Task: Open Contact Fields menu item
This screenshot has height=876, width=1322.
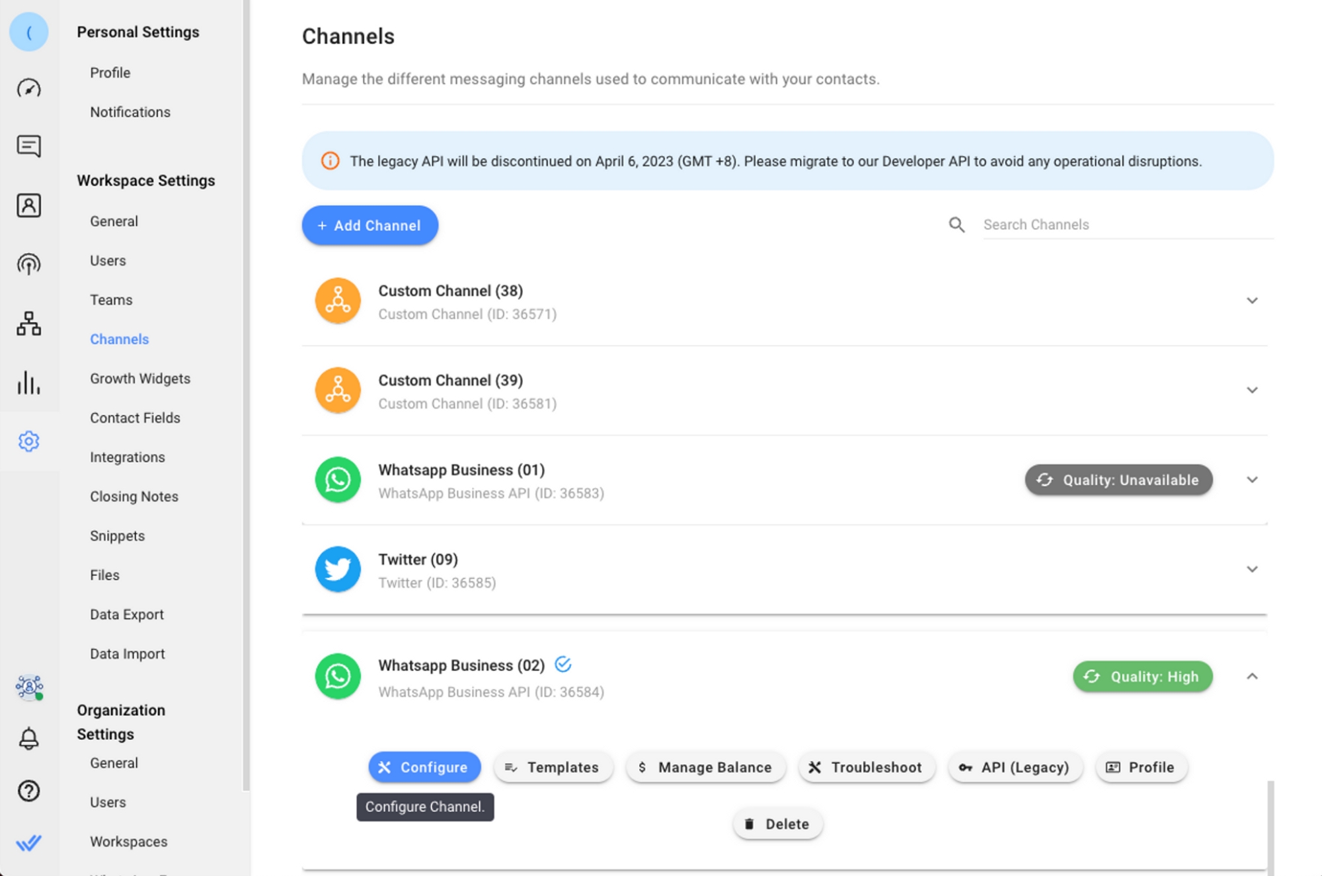Action: pos(135,418)
